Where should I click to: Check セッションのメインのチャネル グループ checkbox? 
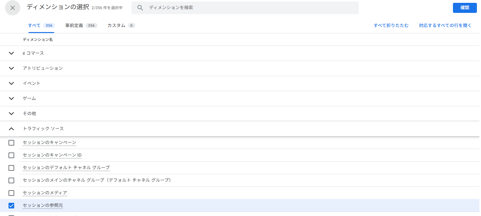pyautogui.click(x=11, y=180)
